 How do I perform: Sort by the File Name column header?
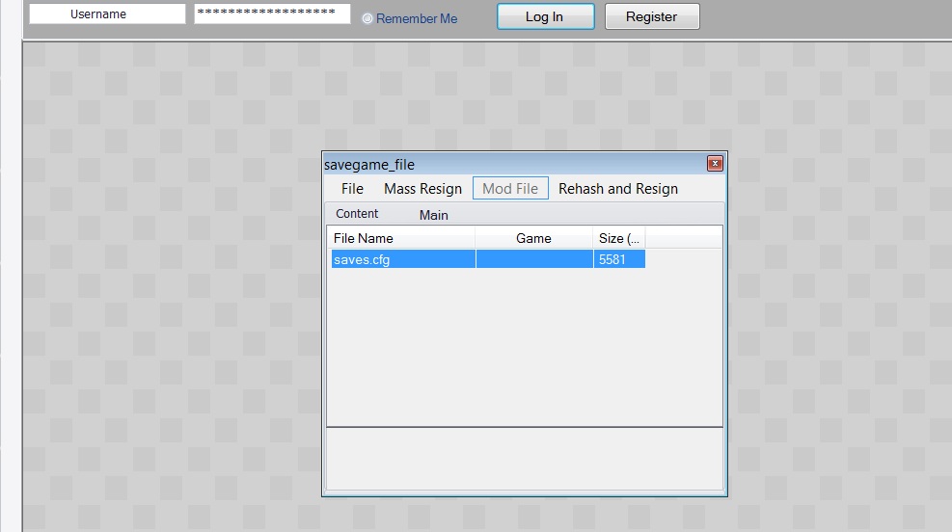click(x=401, y=238)
